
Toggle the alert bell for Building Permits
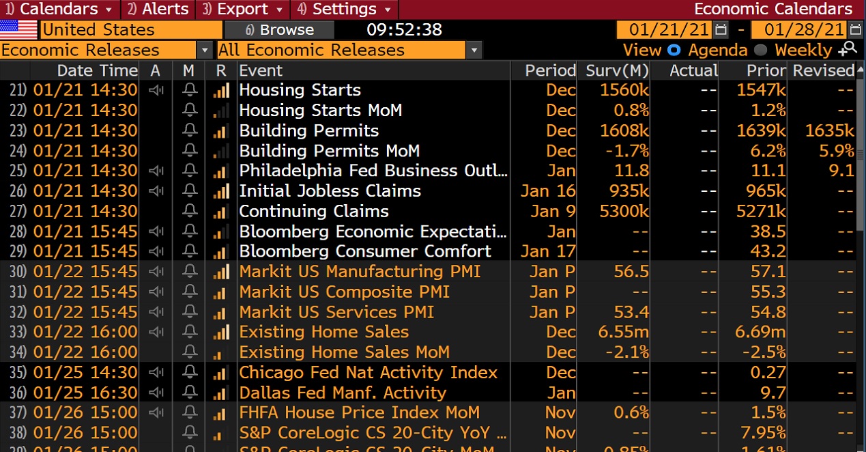(190, 130)
